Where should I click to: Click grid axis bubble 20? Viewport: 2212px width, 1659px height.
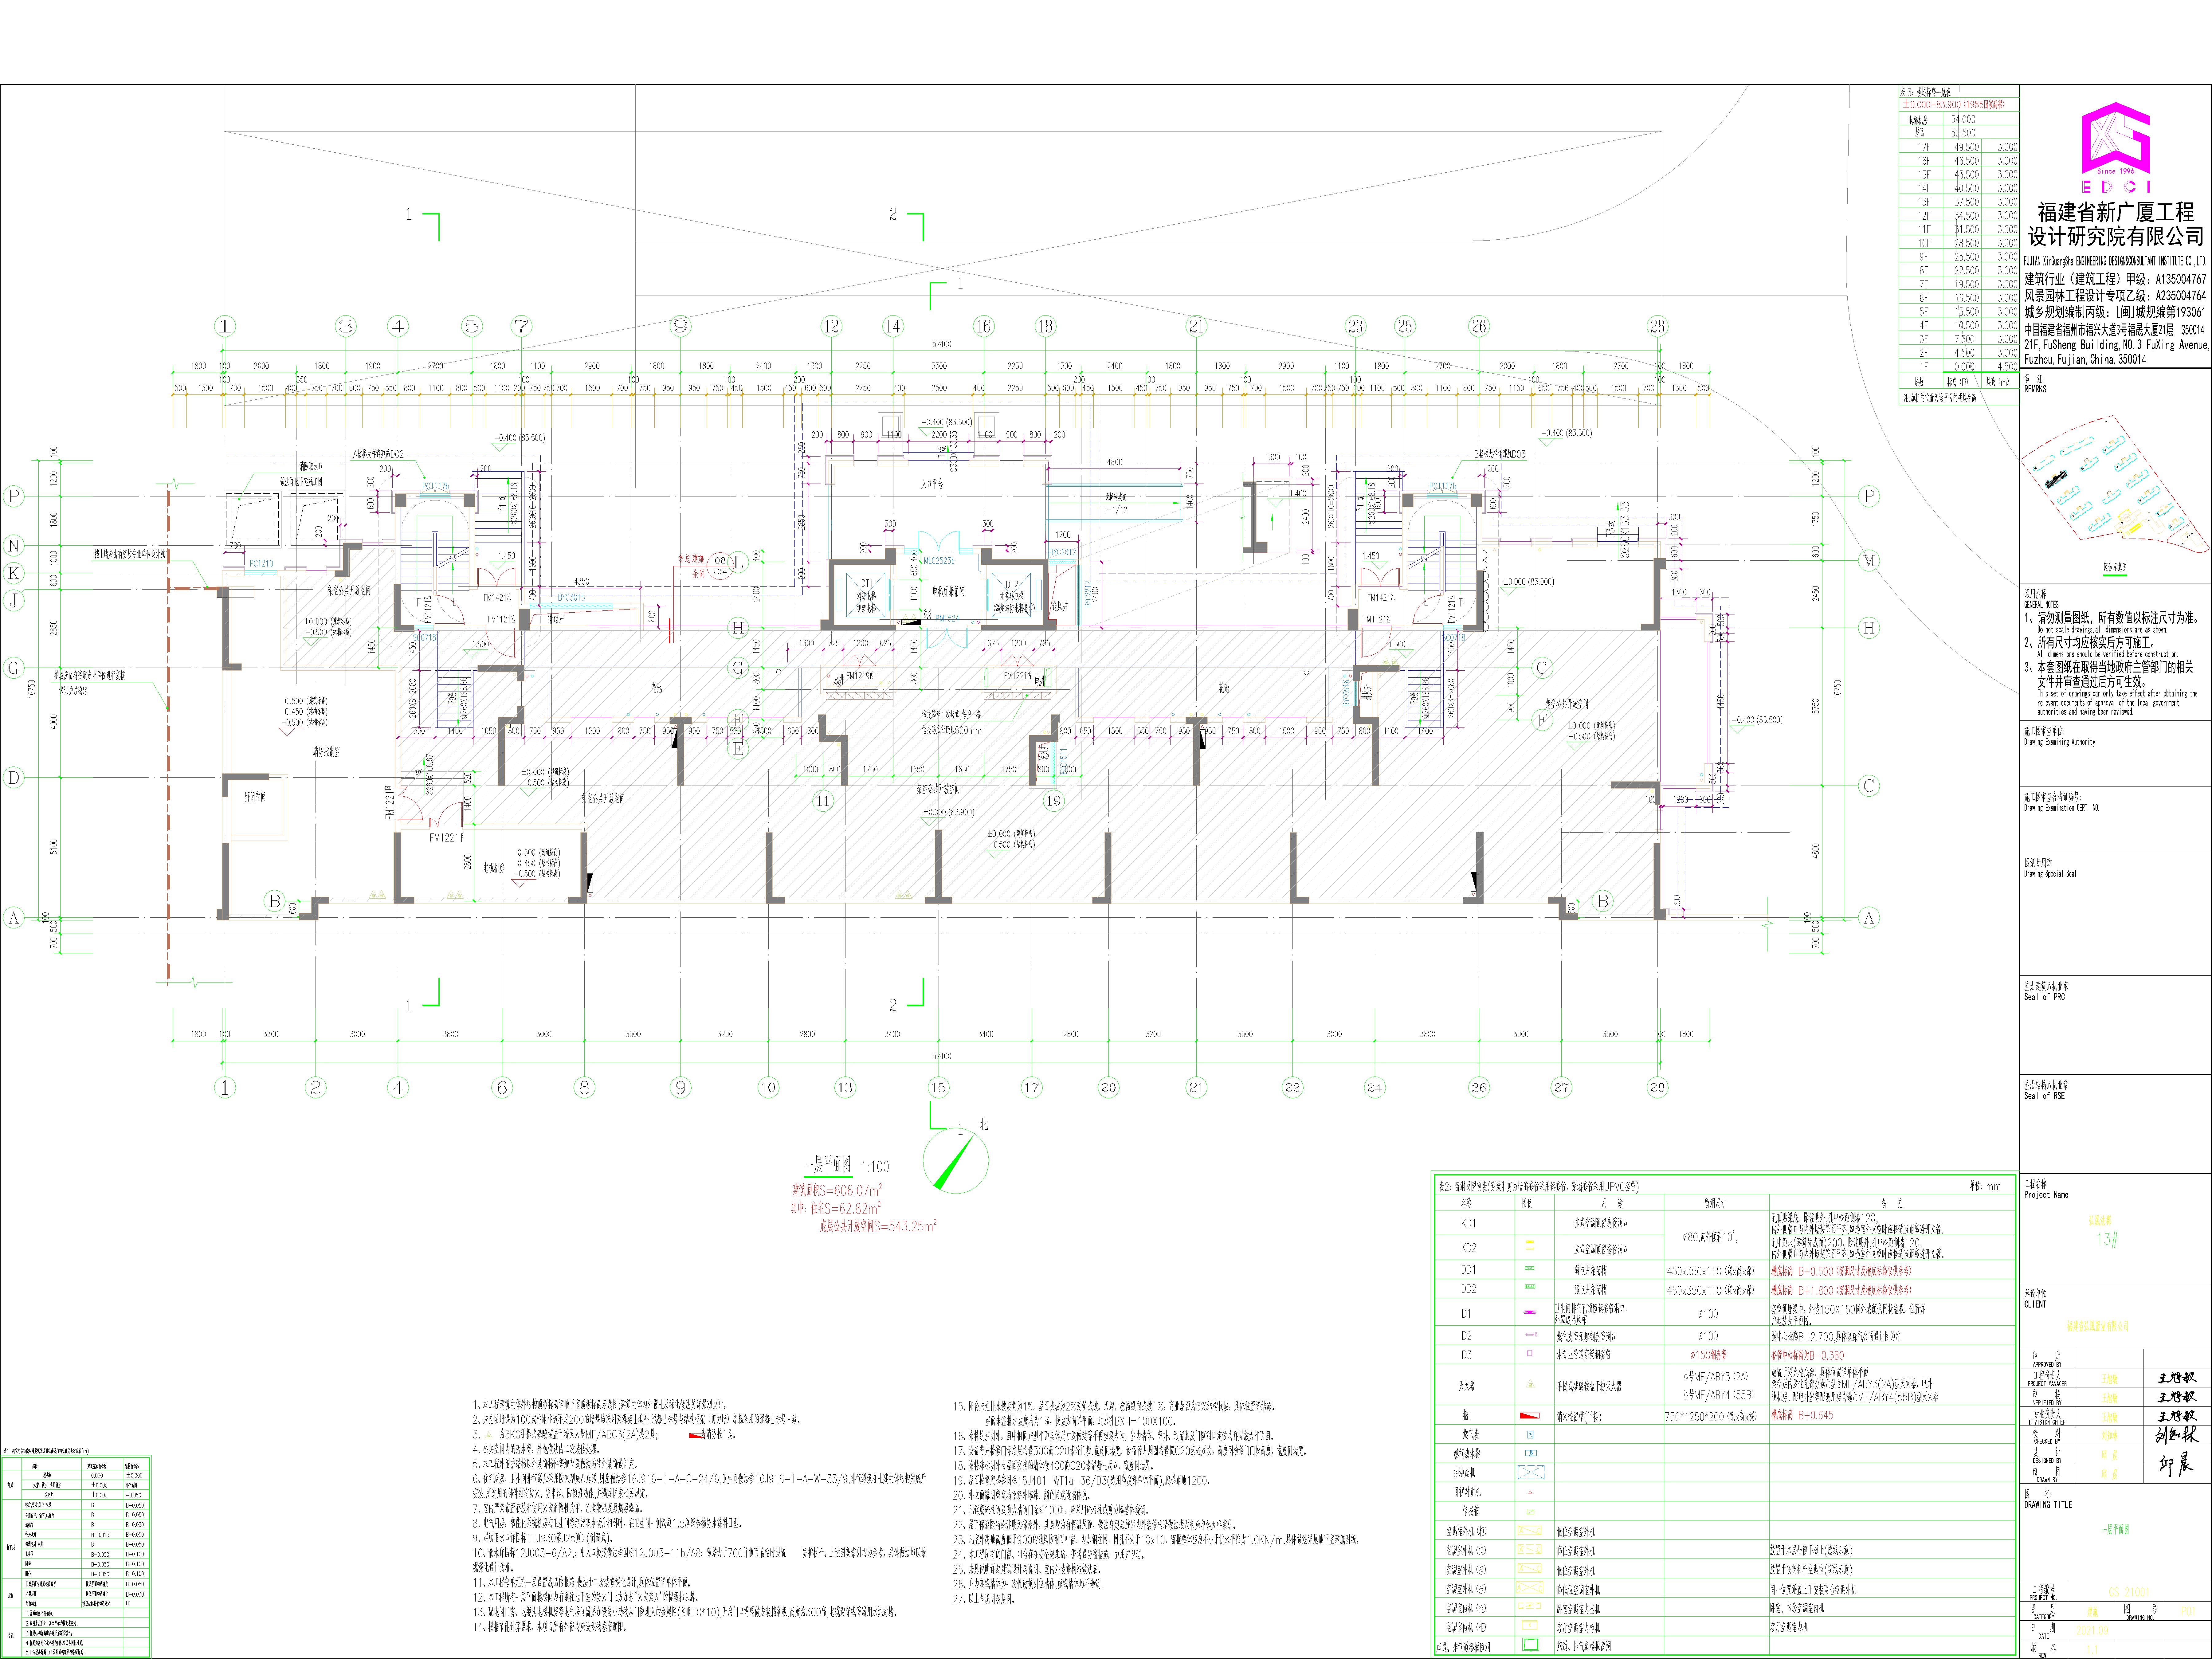tap(1108, 1087)
